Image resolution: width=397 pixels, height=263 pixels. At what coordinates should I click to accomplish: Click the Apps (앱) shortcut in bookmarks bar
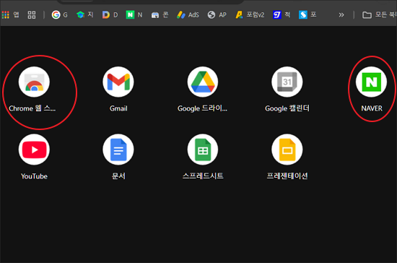coord(10,14)
